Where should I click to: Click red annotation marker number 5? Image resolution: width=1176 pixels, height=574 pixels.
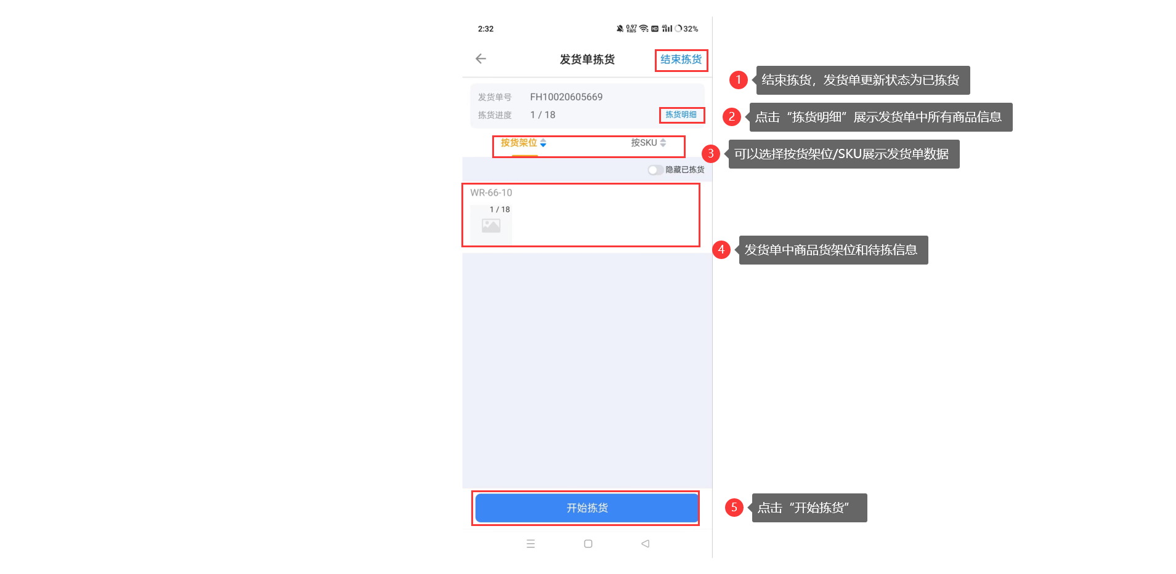pos(734,508)
